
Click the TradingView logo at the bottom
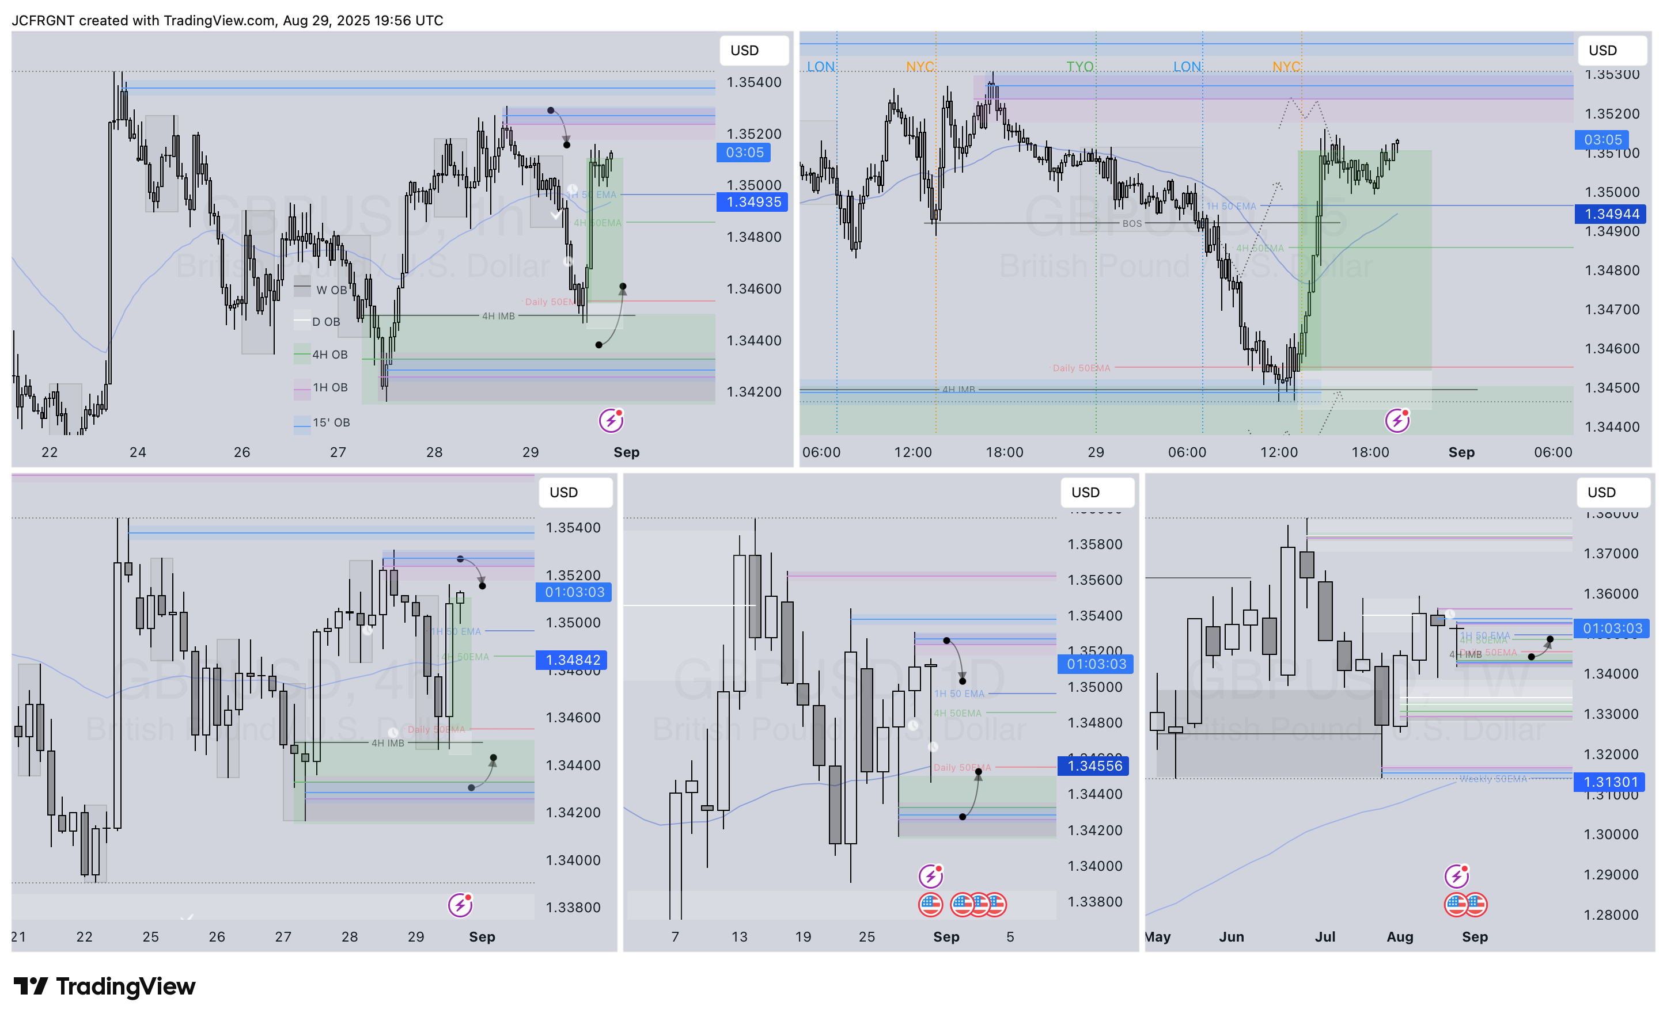(104, 986)
